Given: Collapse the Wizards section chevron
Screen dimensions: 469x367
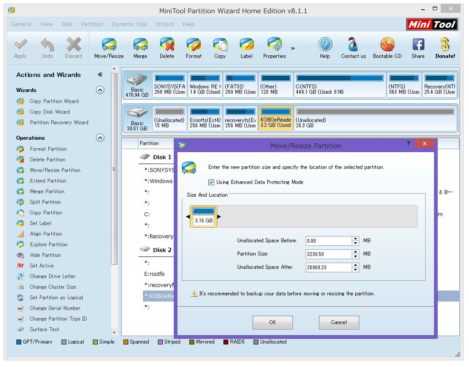Looking at the screenshot, I should pos(100,90).
